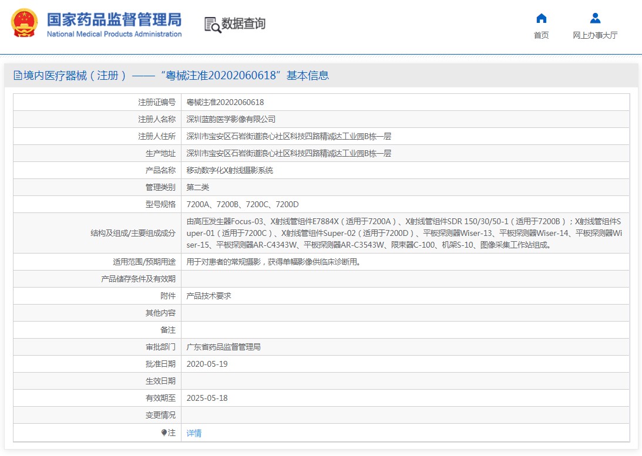Click the 数据查询 heading text
The width and height of the screenshot is (642, 456).
click(x=243, y=23)
